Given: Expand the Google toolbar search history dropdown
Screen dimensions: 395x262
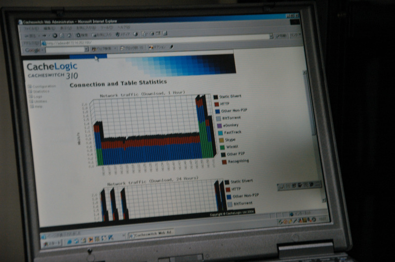Looking at the screenshot, I should point(86,49).
